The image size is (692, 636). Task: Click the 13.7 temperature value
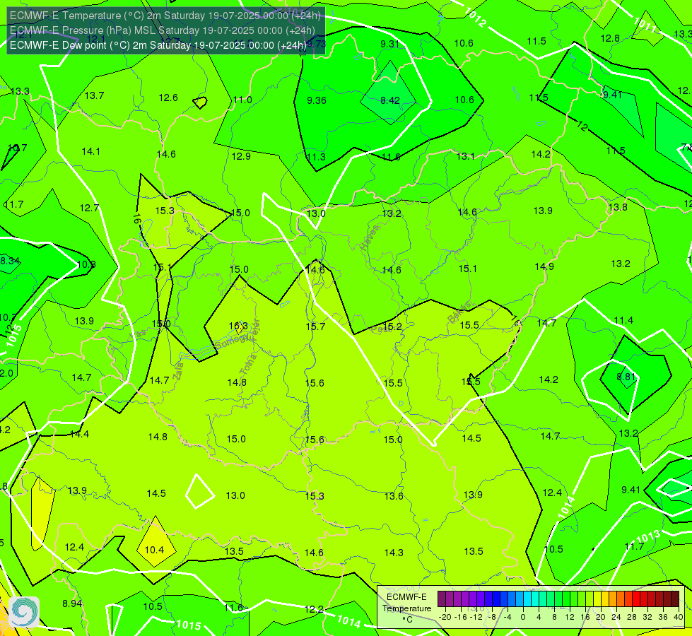tap(95, 96)
